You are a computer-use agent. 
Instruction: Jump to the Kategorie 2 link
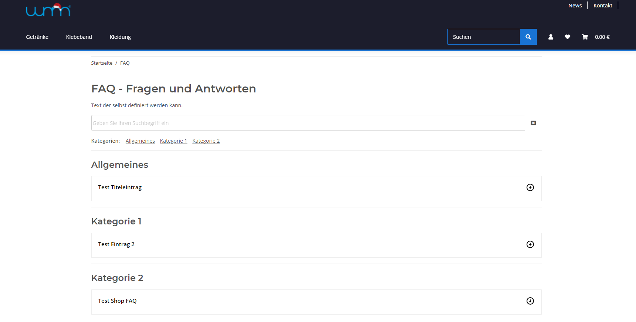pos(206,141)
